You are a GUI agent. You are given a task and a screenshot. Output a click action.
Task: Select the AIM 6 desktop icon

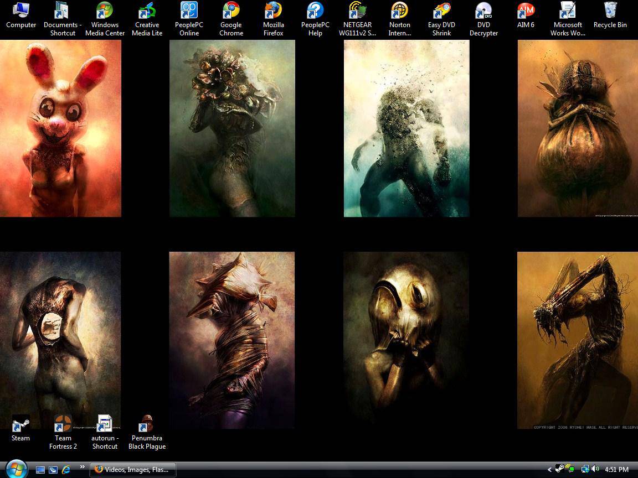[526, 11]
